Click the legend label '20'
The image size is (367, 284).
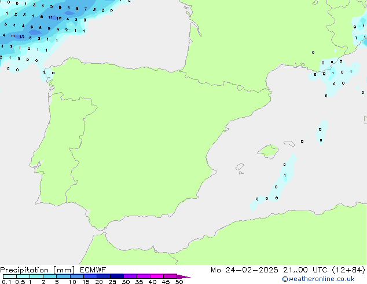pyautogui.click(x=99, y=282)
